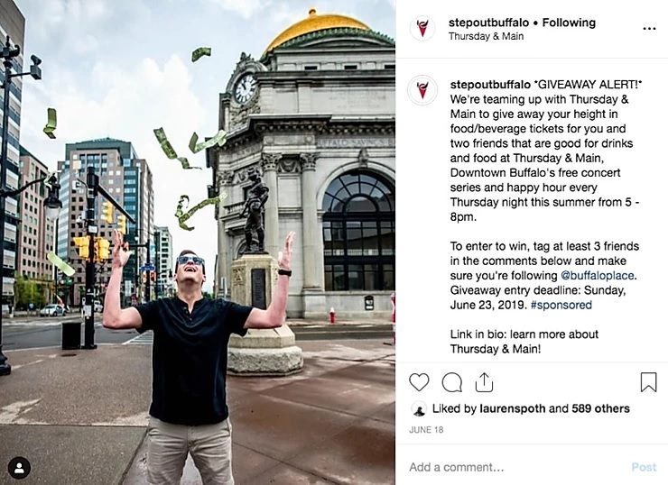Open the Thursday & Main location
The width and height of the screenshot is (668, 485).
click(486, 37)
